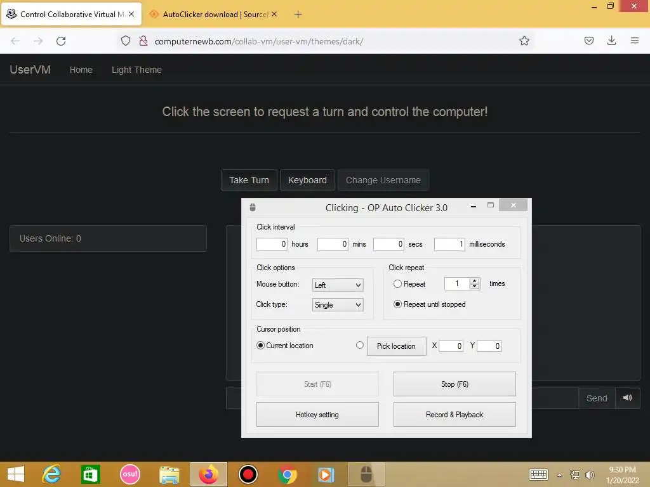Click the secs interval field

(388, 244)
